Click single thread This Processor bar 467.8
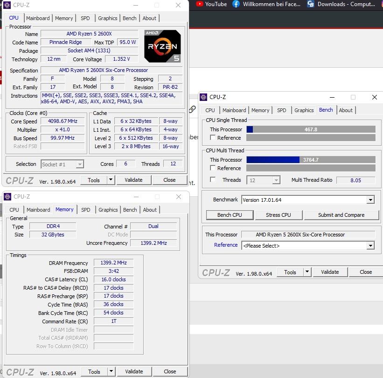383x378 pixels. 311,129
